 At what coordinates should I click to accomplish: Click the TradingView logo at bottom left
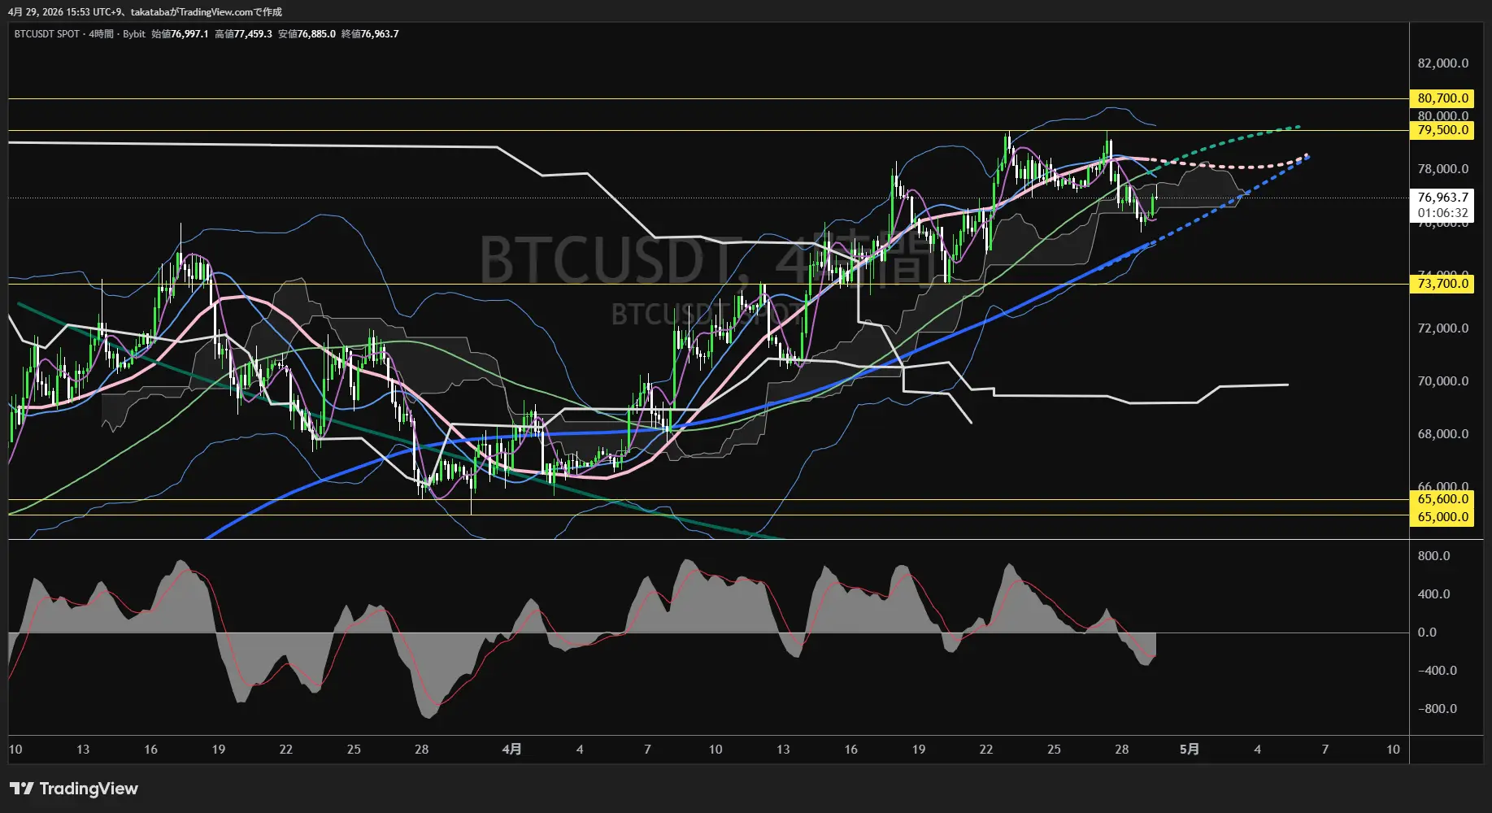point(74,789)
